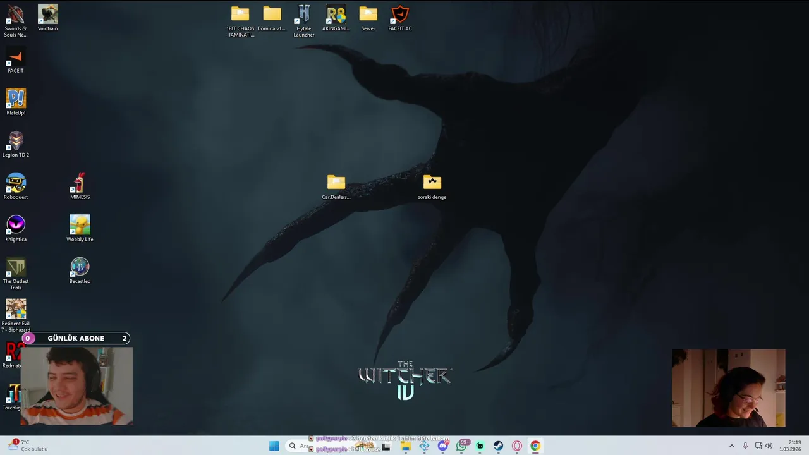Open the FACEIT AC shortcut
Image resolution: width=809 pixels, height=455 pixels.
(400, 18)
